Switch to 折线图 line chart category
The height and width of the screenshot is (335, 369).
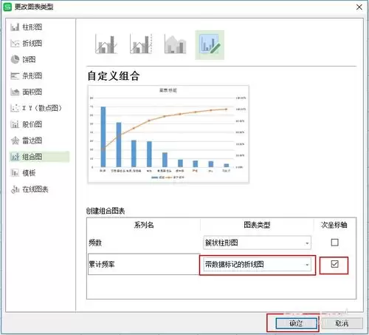click(x=27, y=43)
